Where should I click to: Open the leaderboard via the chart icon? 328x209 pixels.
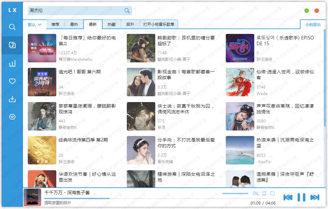coord(12,63)
